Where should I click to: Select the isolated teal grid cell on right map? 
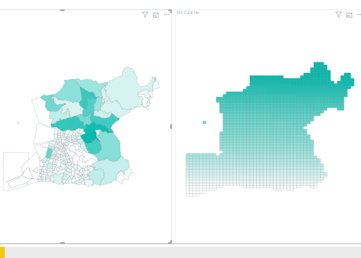pos(204,123)
